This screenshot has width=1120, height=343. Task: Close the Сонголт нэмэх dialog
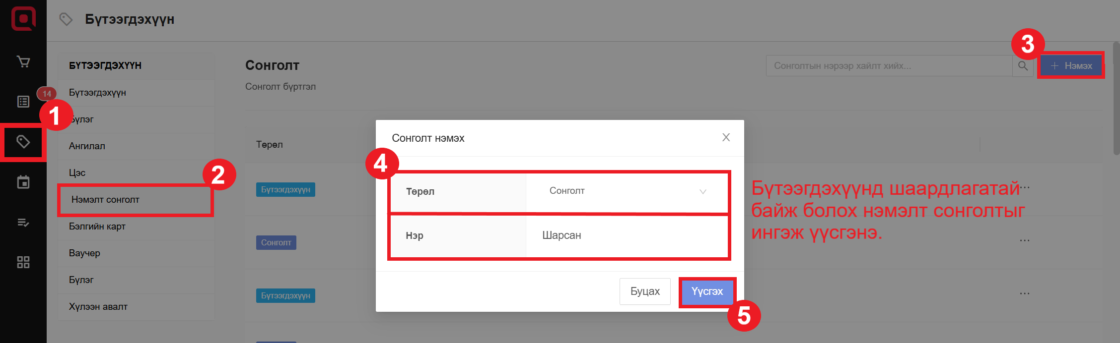click(726, 137)
